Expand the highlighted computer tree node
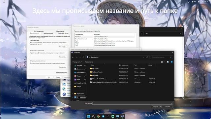The image size is (211, 119). 73,97
